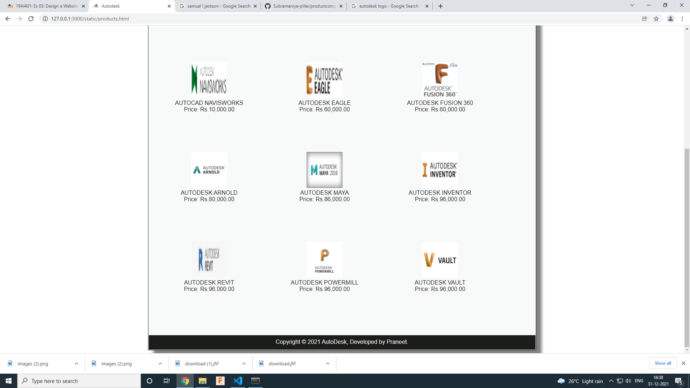This screenshot has height=388, width=690.
Task: Click the share page icon in the address bar
Action: 644,19
